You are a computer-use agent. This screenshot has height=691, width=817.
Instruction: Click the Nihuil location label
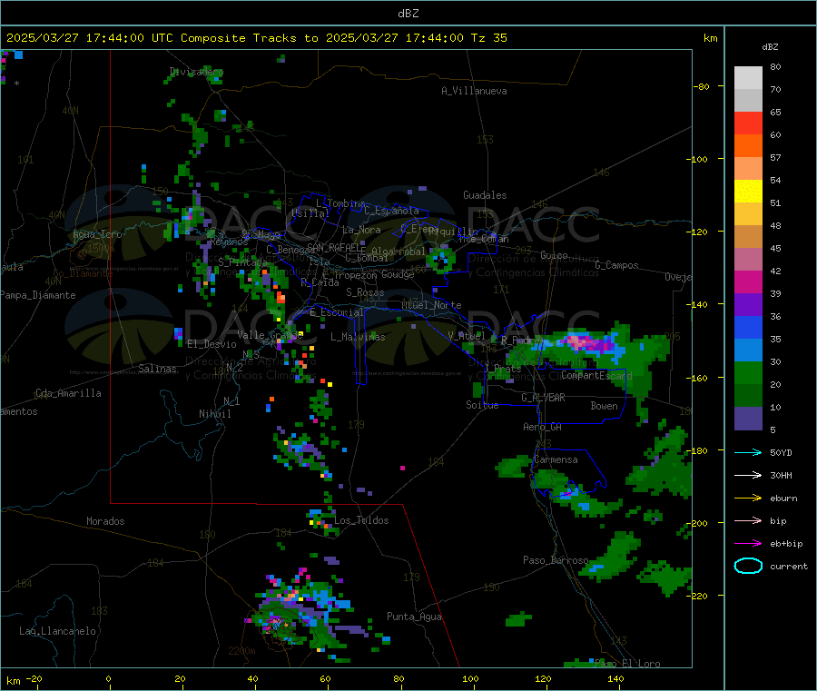click(x=214, y=414)
